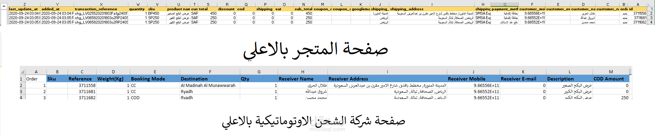The image size is (655, 135).
Task: Click the Description header cell
Action: (x=569, y=79)
